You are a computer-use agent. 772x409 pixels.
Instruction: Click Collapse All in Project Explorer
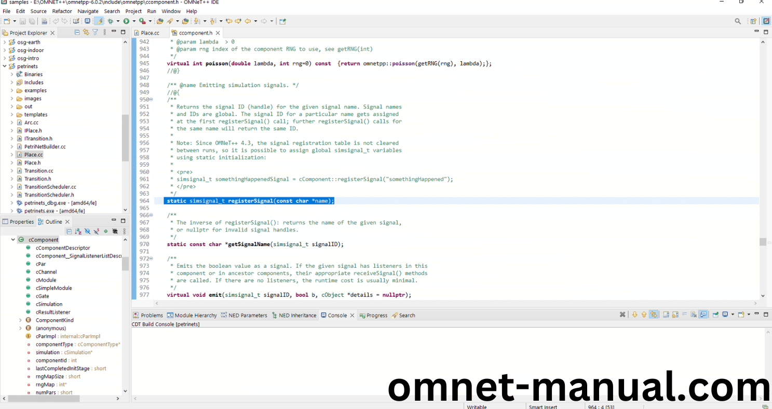click(x=77, y=32)
